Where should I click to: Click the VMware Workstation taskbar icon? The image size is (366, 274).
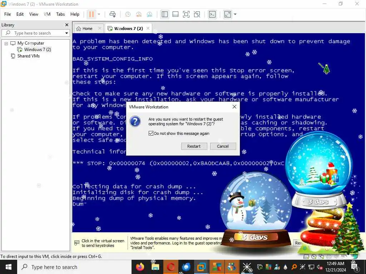(201, 267)
